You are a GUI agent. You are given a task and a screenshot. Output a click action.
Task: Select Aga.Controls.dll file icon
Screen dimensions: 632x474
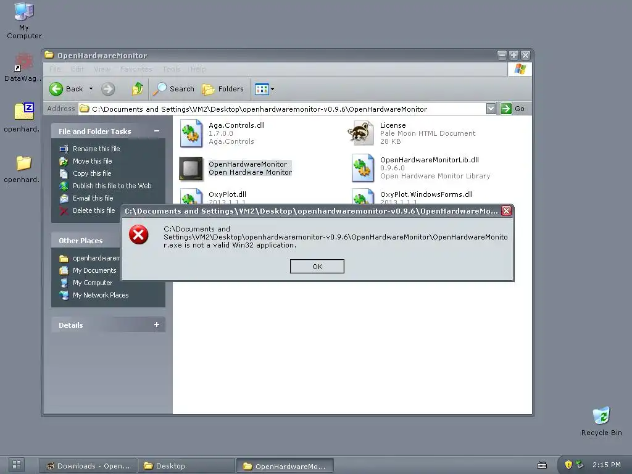tap(191, 133)
